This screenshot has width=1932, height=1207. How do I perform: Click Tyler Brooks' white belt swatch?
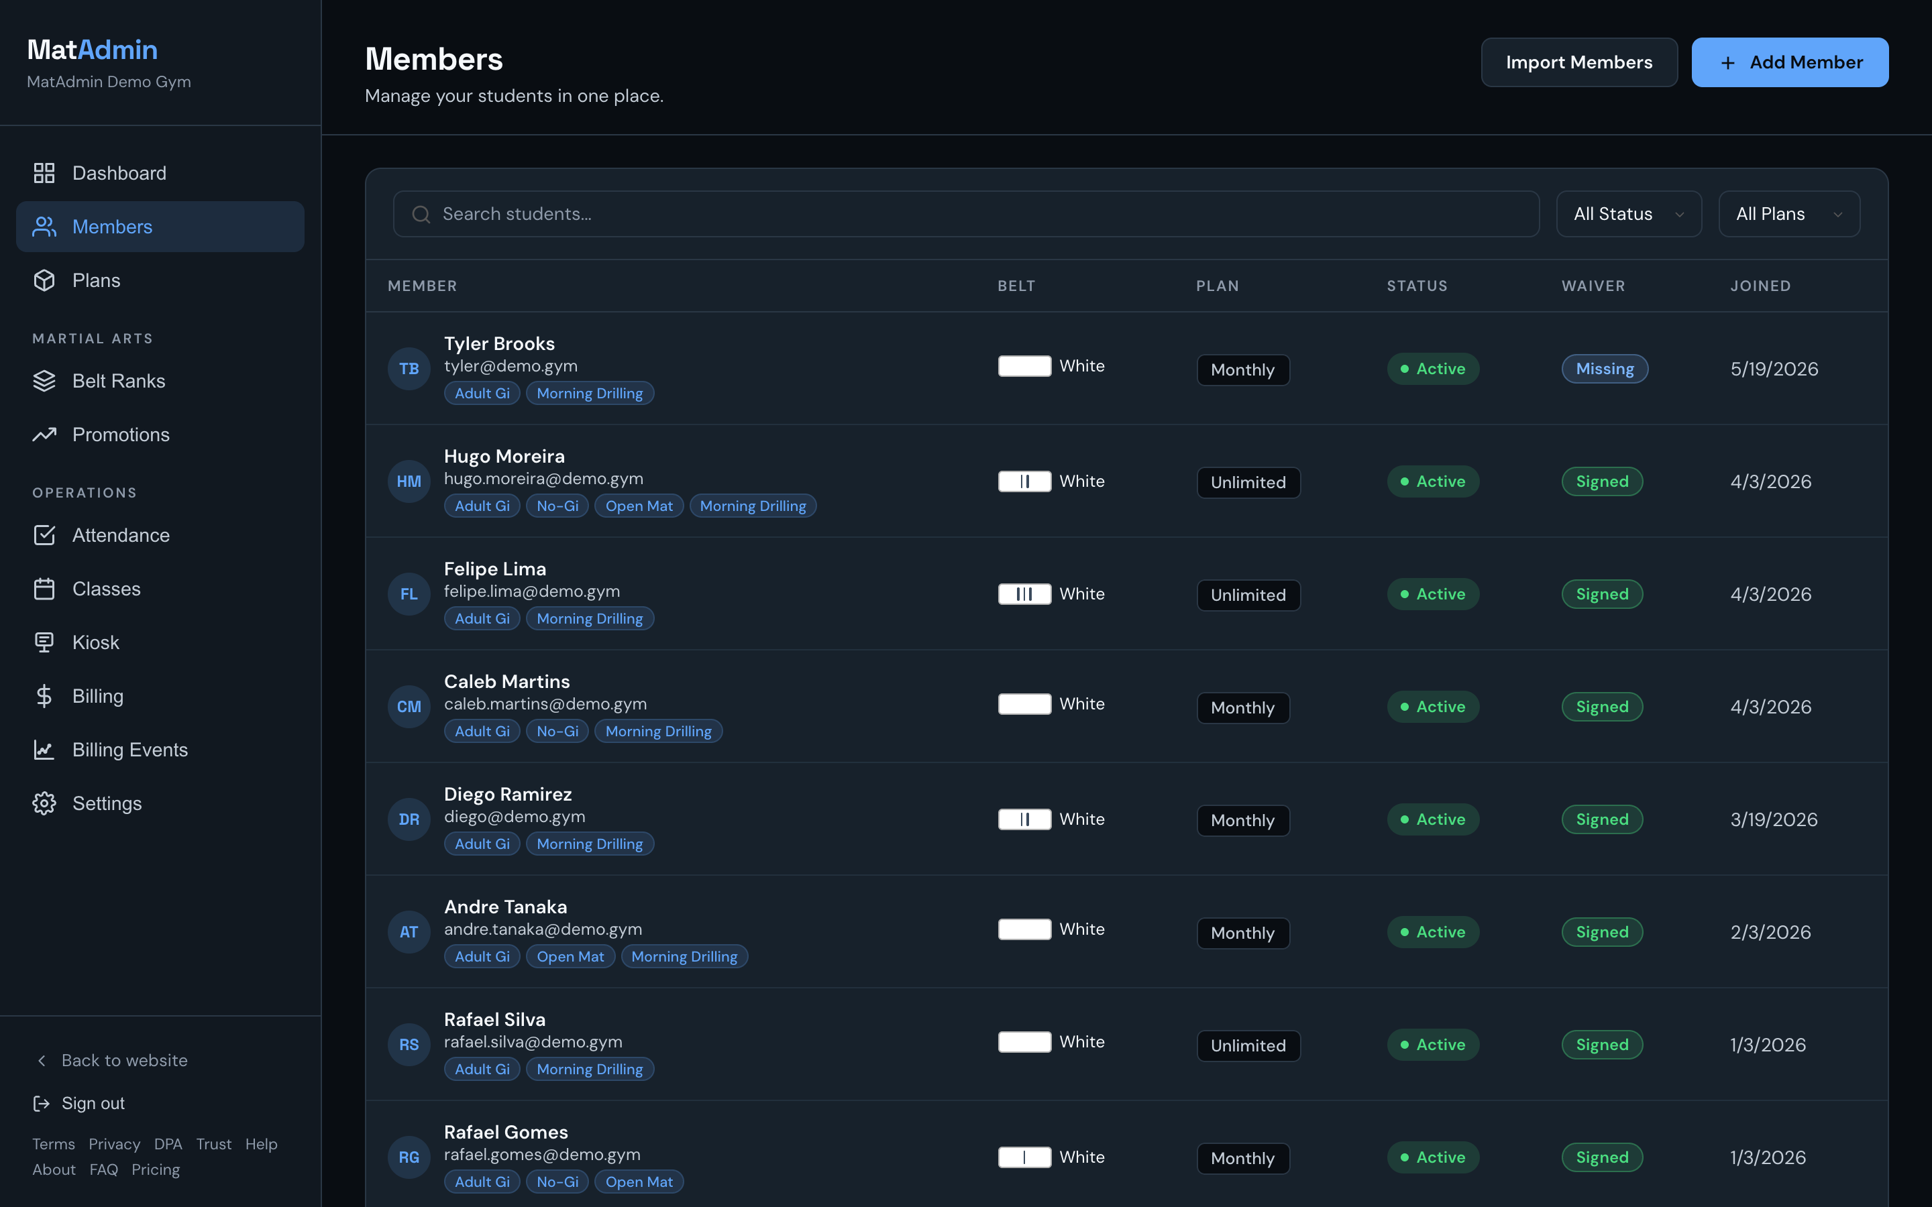[x=1024, y=365]
